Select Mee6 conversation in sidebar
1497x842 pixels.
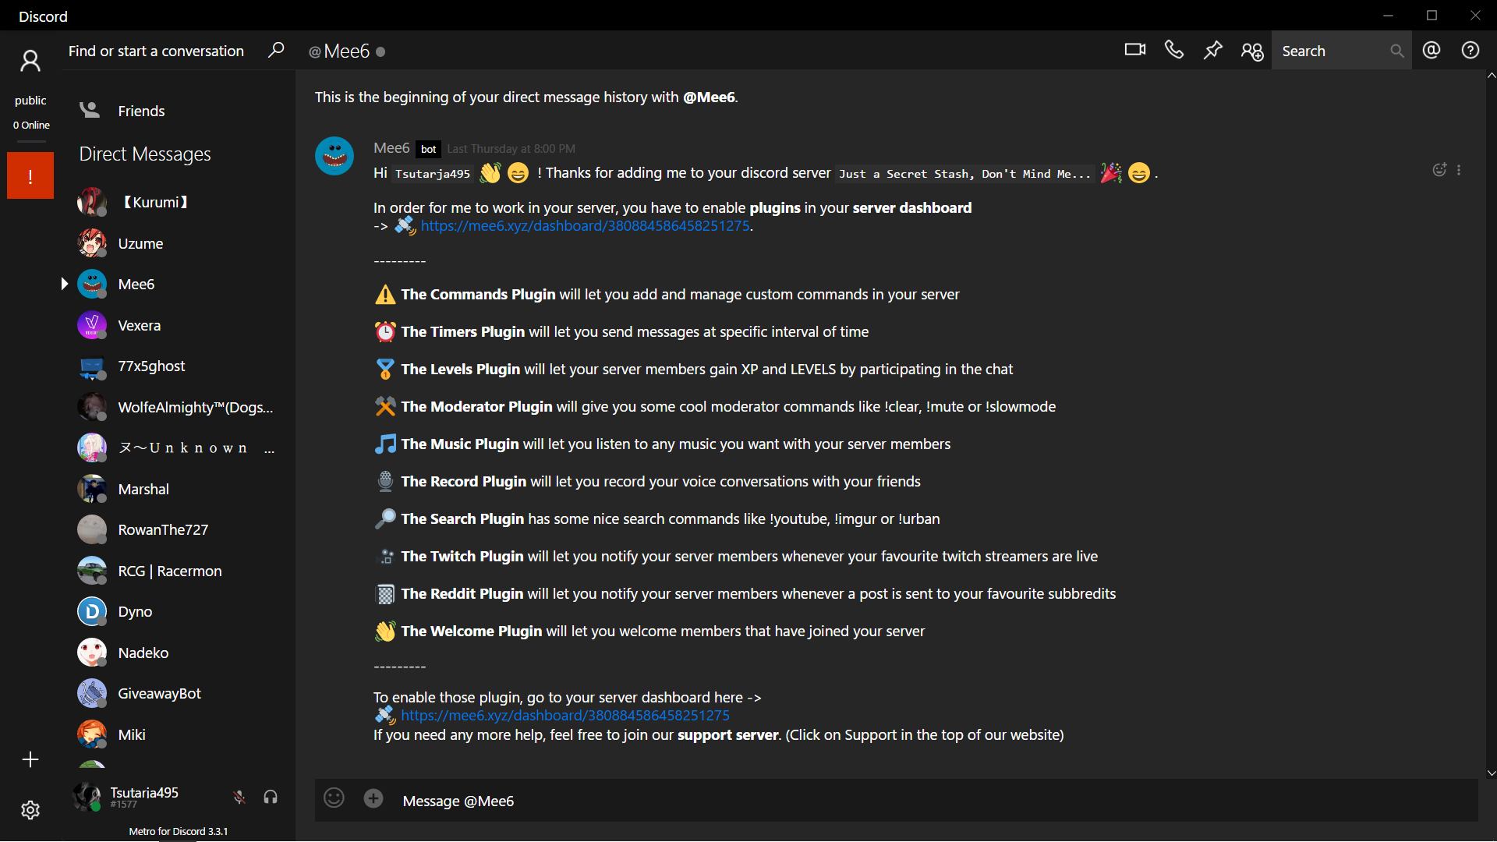click(x=179, y=284)
